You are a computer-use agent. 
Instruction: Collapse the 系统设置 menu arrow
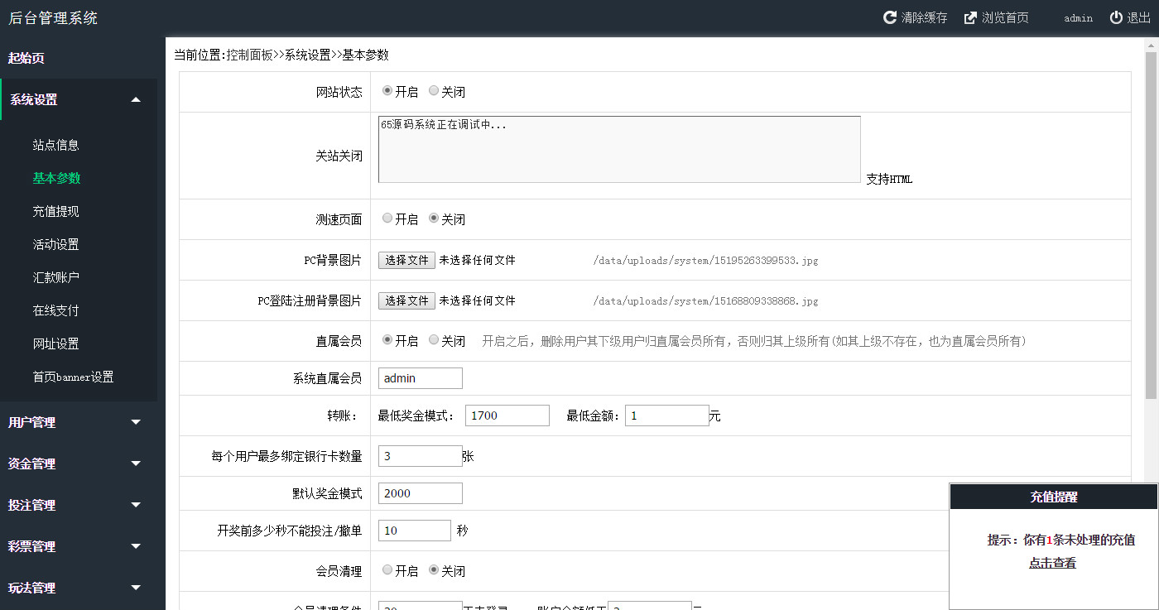136,100
